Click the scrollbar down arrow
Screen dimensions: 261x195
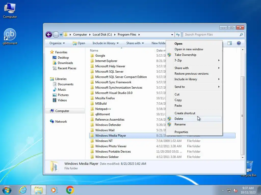(243, 157)
